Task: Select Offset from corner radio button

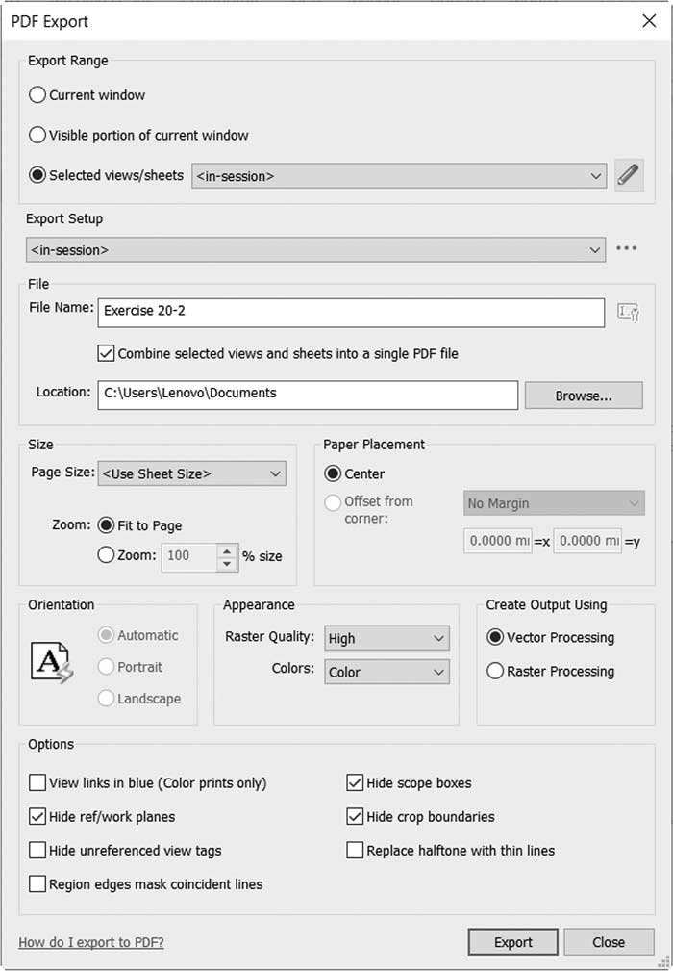Action: coord(333,502)
